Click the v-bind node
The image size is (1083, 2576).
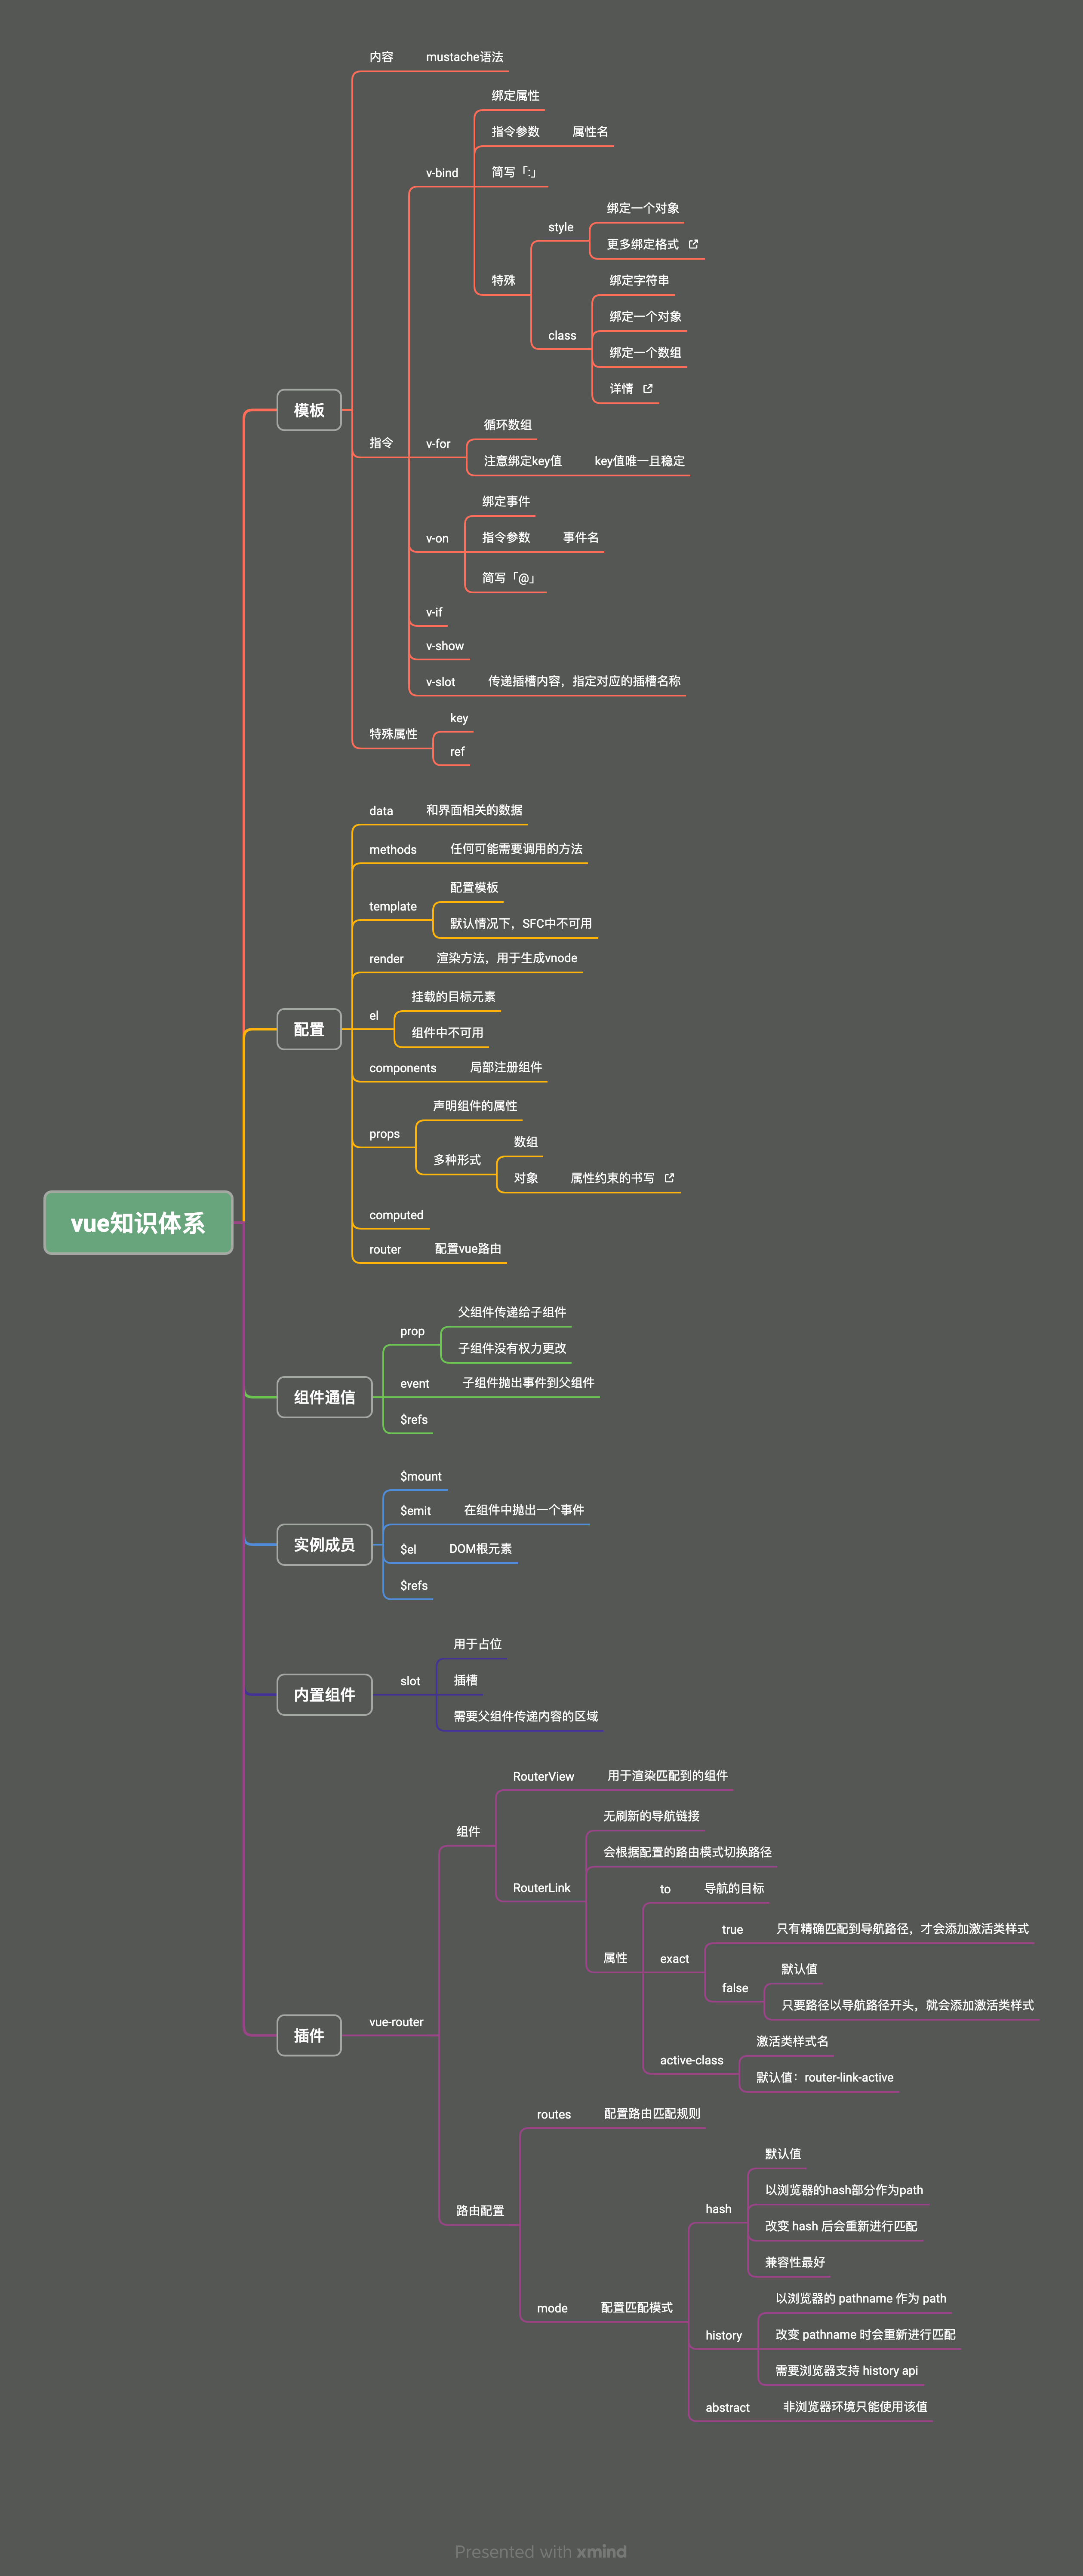(x=442, y=173)
